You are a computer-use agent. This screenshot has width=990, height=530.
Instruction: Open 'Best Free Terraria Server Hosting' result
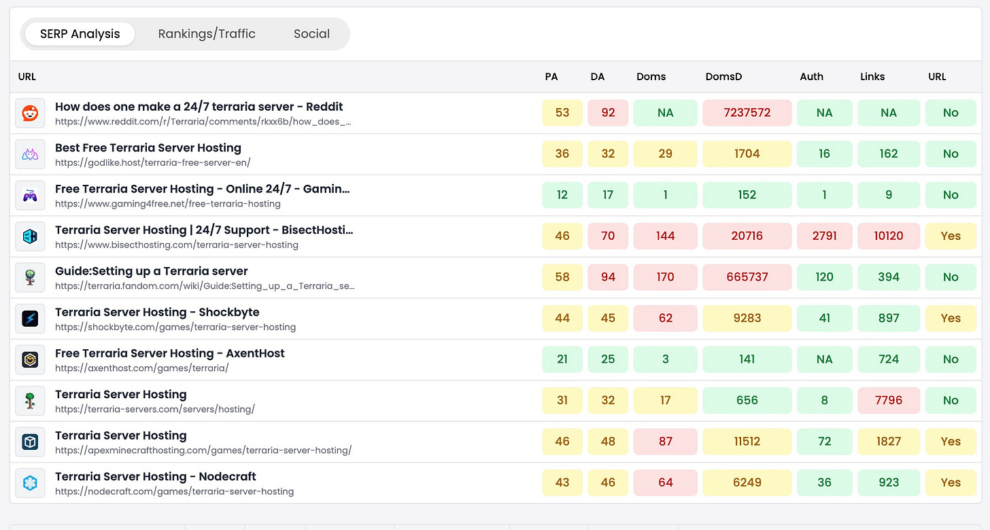coord(148,147)
